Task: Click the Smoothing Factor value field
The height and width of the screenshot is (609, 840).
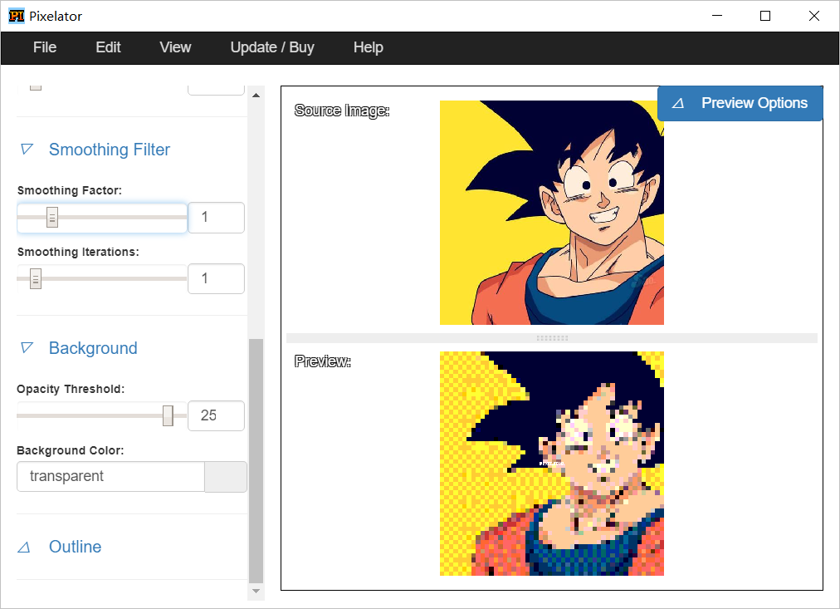Action: 216,218
